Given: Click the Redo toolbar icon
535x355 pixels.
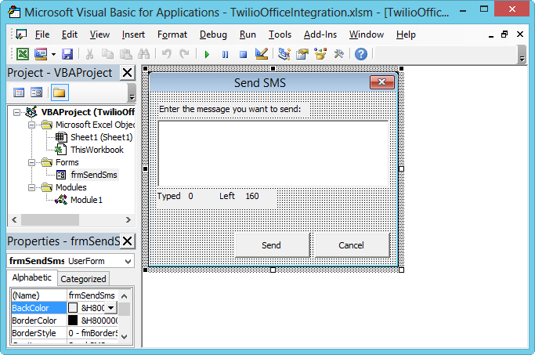Looking at the screenshot, I should tap(184, 54).
